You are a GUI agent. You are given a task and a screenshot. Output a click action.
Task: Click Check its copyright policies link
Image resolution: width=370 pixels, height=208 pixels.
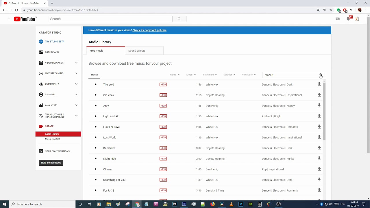tap(149, 30)
